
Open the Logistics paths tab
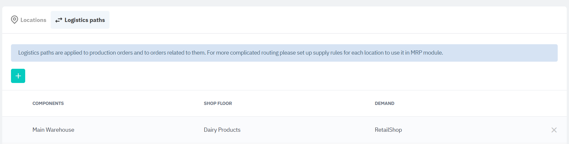point(80,20)
